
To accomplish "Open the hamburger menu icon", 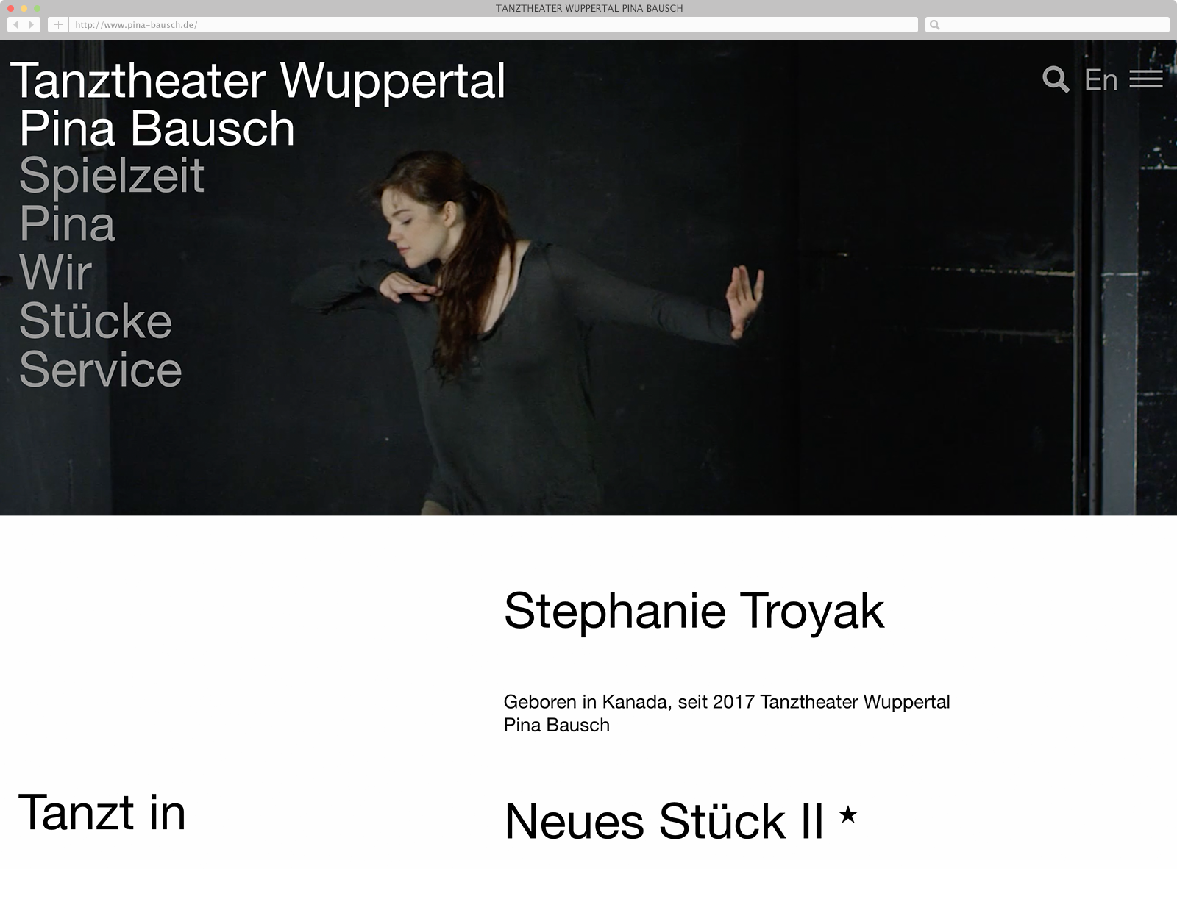I will point(1146,79).
